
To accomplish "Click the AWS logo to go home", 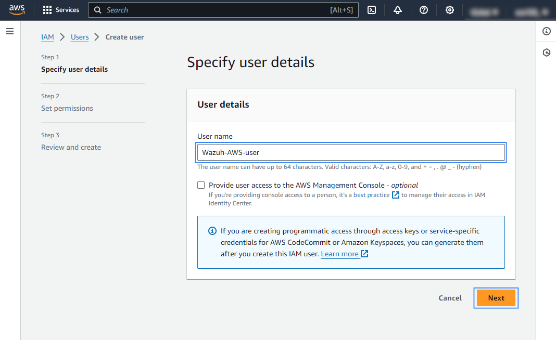I will [17, 9].
